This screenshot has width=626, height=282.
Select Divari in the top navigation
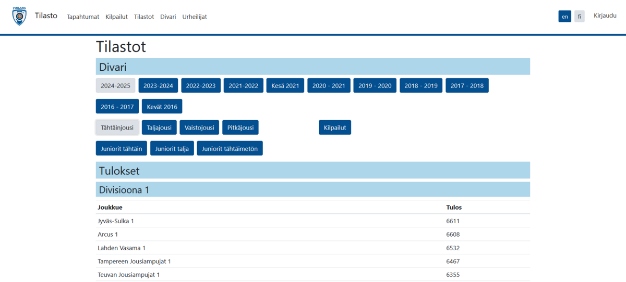point(168,17)
